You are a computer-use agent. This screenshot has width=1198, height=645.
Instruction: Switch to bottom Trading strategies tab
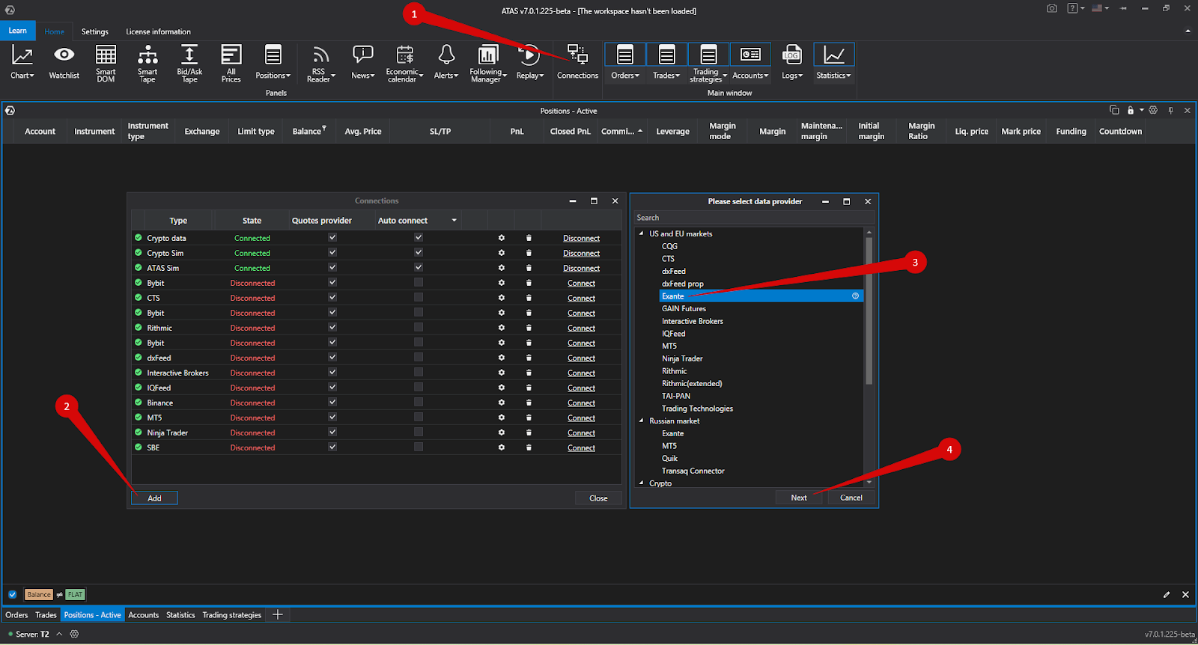pyautogui.click(x=232, y=615)
